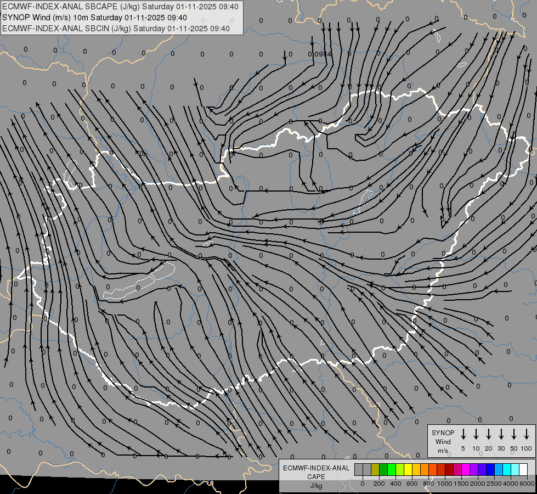Select the bright yellow CAPE color swatch

coord(408,469)
